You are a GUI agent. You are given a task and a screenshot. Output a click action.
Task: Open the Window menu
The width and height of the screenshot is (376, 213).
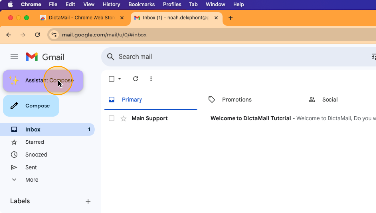click(x=215, y=4)
